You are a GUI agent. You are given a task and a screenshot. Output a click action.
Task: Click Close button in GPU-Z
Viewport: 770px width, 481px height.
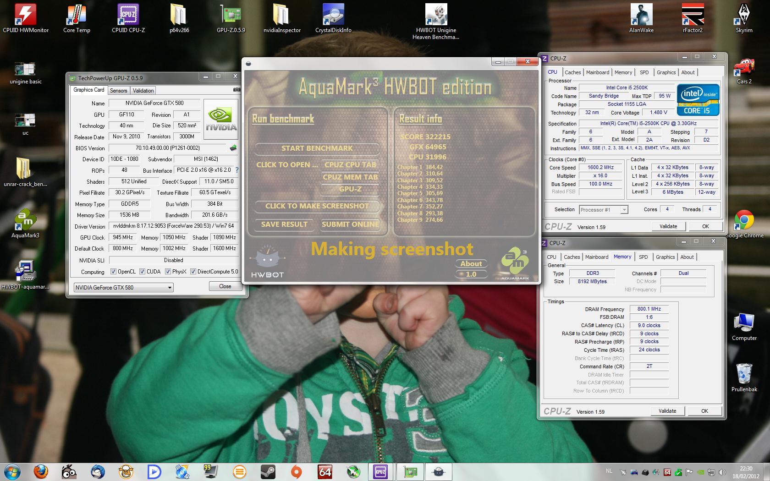(225, 286)
